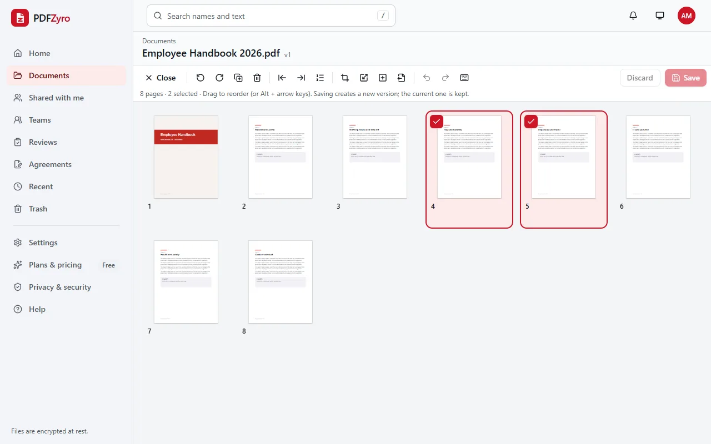Click the v1 version label
This screenshot has width=711, height=444.
coord(288,55)
